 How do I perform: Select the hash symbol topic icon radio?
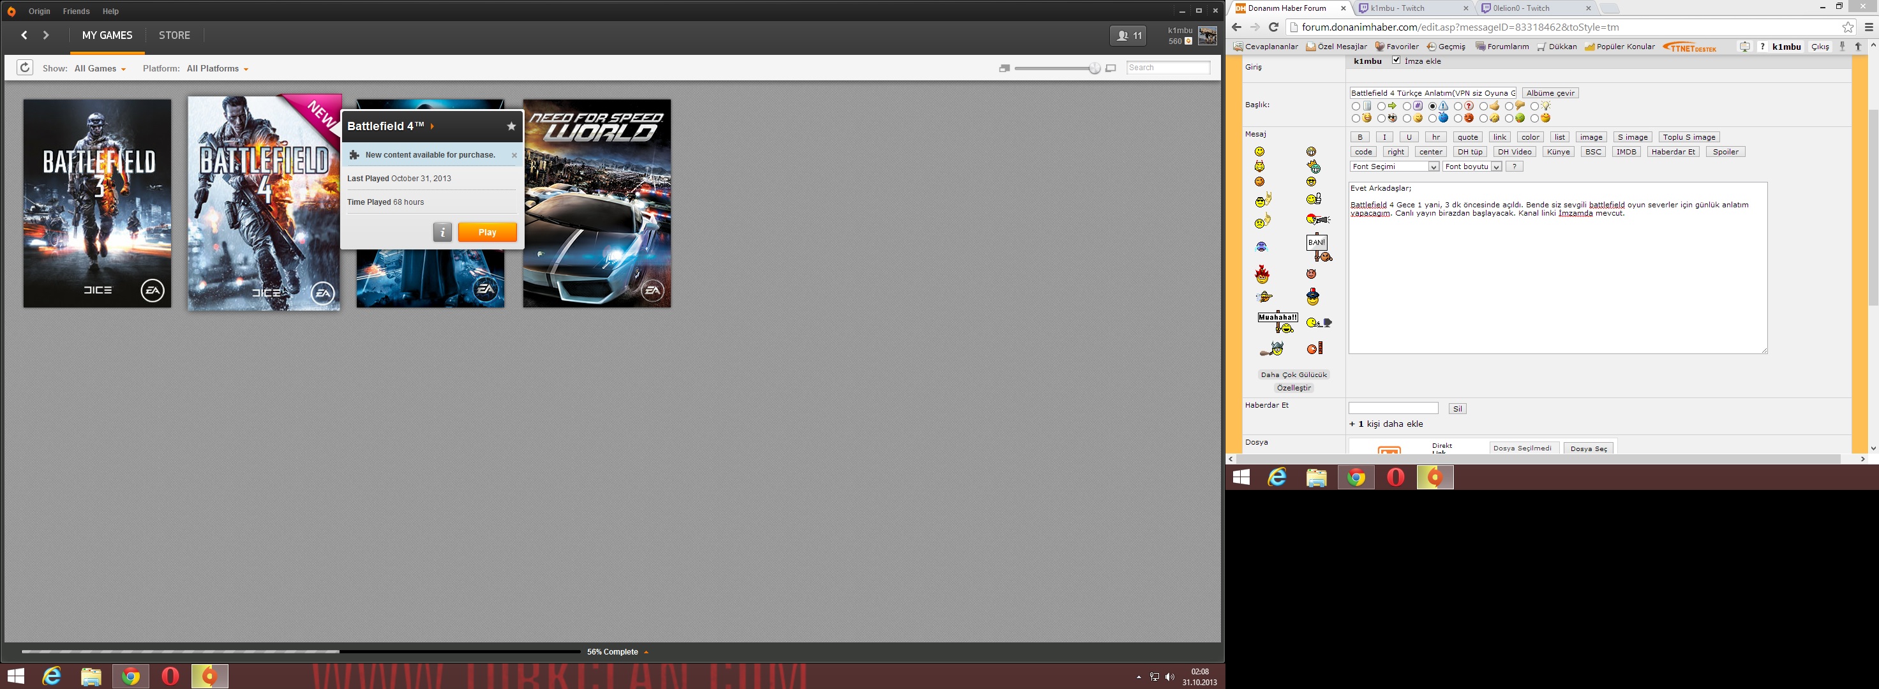coord(1406,107)
